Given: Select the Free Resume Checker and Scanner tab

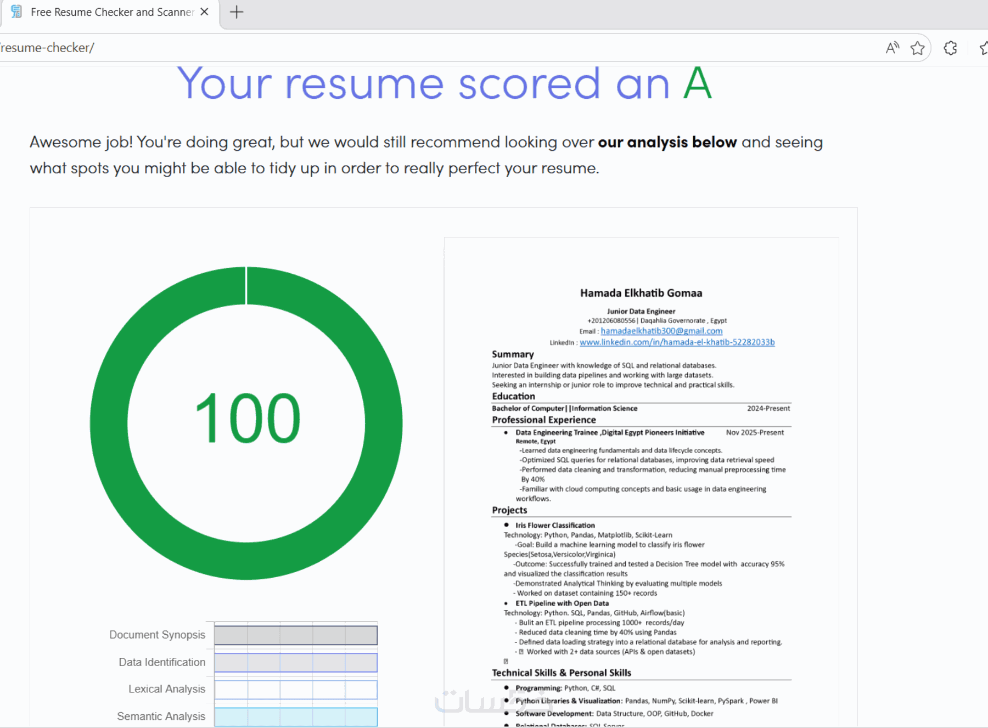Looking at the screenshot, I should tap(110, 12).
